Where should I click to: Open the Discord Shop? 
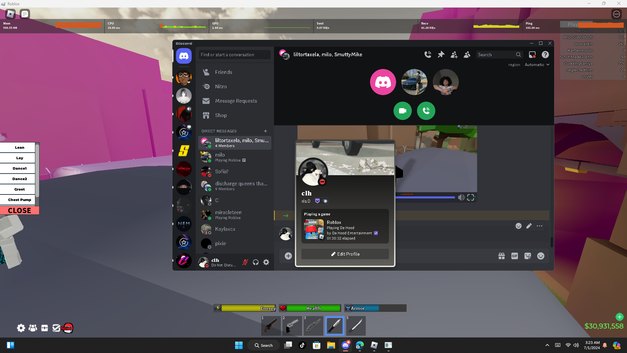tap(235, 115)
